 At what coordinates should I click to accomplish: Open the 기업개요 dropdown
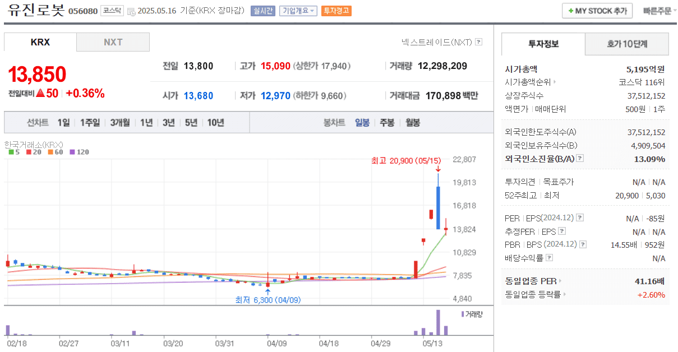click(298, 11)
